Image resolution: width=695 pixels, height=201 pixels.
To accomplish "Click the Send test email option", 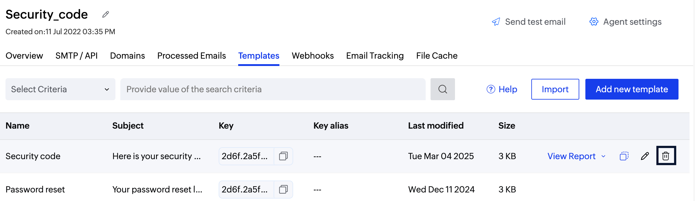I will click(x=529, y=22).
